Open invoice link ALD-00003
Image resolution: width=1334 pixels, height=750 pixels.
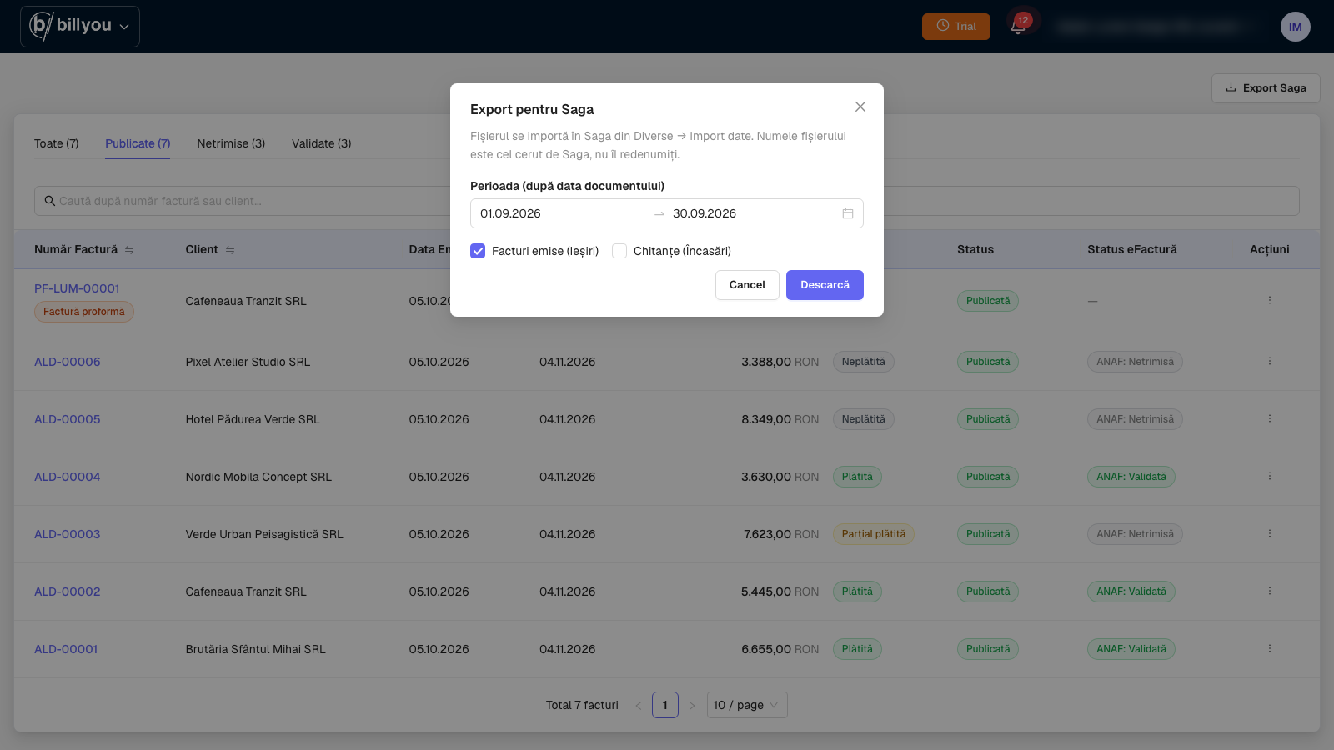click(68, 534)
